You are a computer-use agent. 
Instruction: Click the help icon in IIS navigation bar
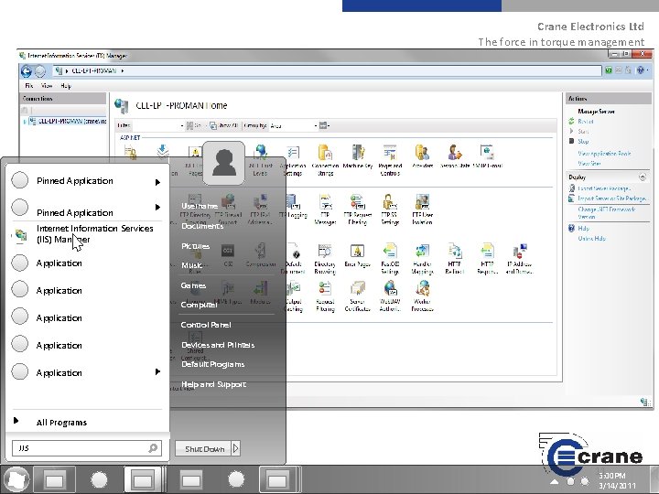(641, 70)
